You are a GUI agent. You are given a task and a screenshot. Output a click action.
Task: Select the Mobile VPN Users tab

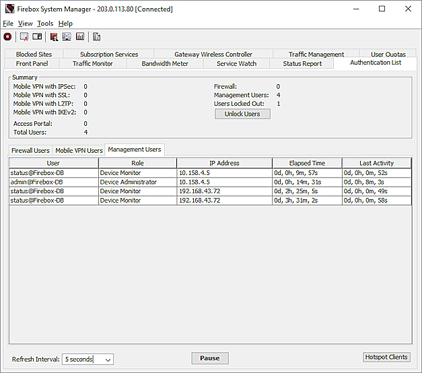[x=79, y=150]
